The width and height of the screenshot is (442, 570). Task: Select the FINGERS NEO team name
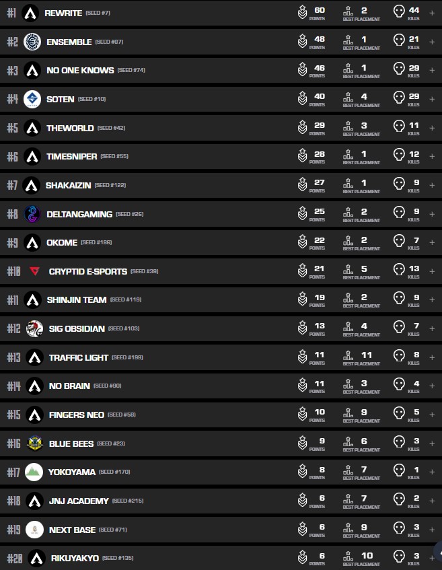pos(76,415)
